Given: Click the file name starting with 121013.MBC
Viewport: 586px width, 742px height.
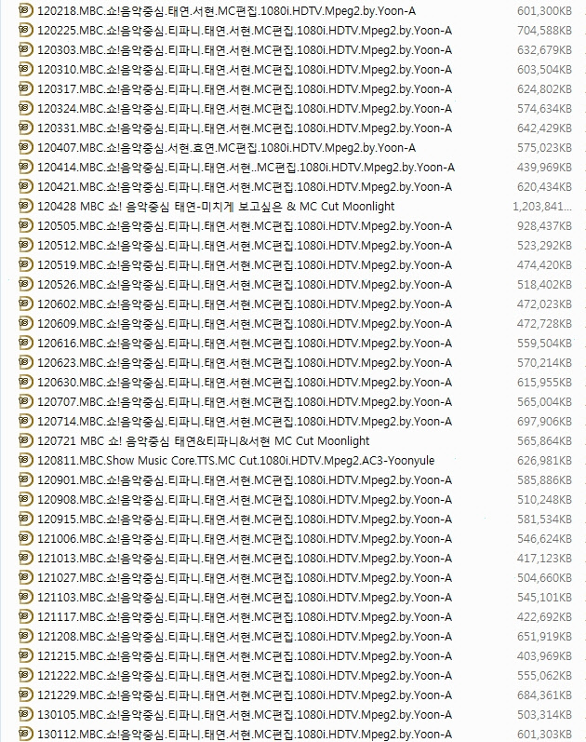Looking at the screenshot, I should (245, 558).
